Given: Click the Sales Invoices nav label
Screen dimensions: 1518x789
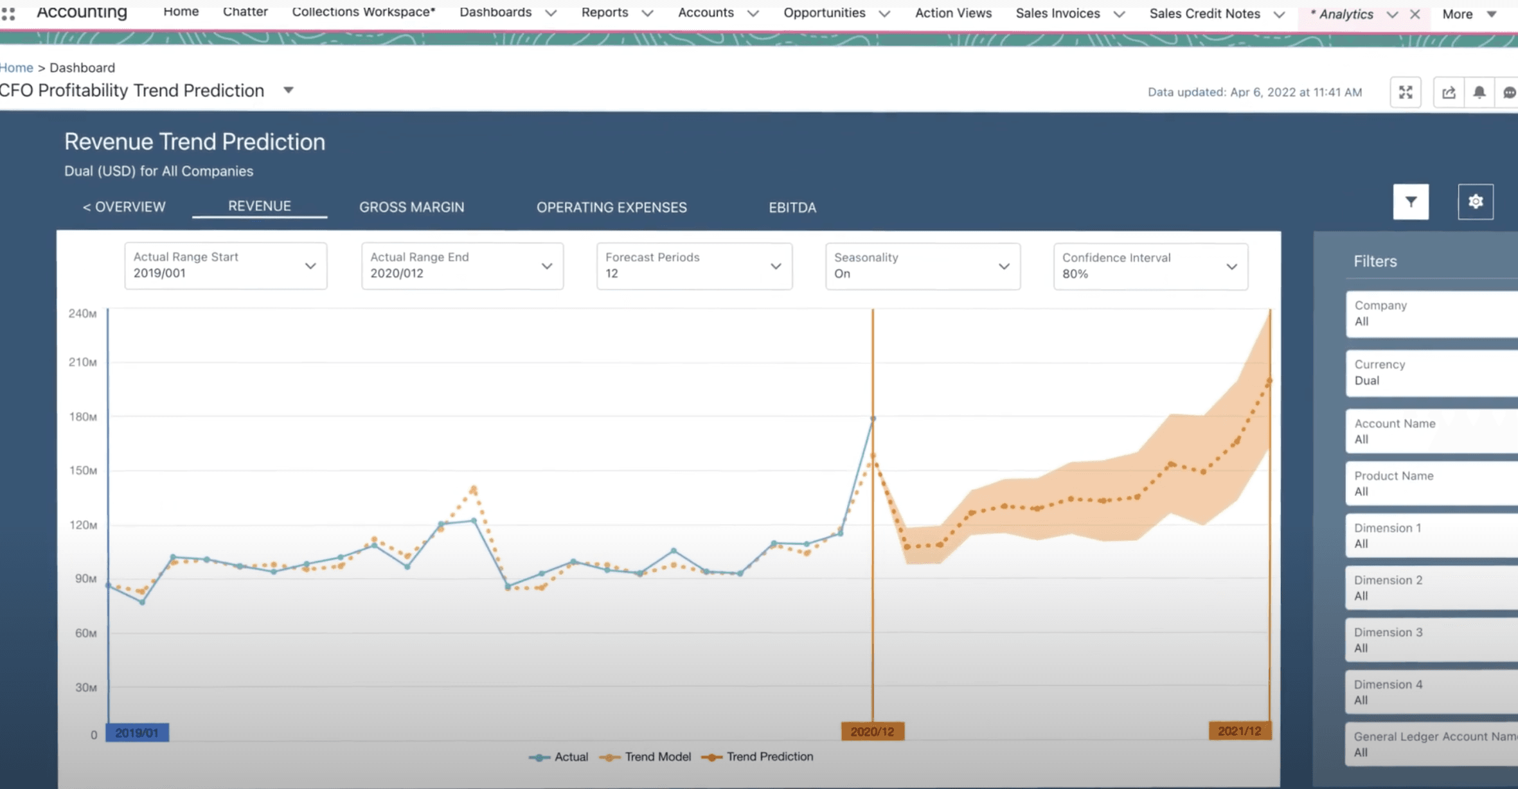Looking at the screenshot, I should [x=1058, y=13].
